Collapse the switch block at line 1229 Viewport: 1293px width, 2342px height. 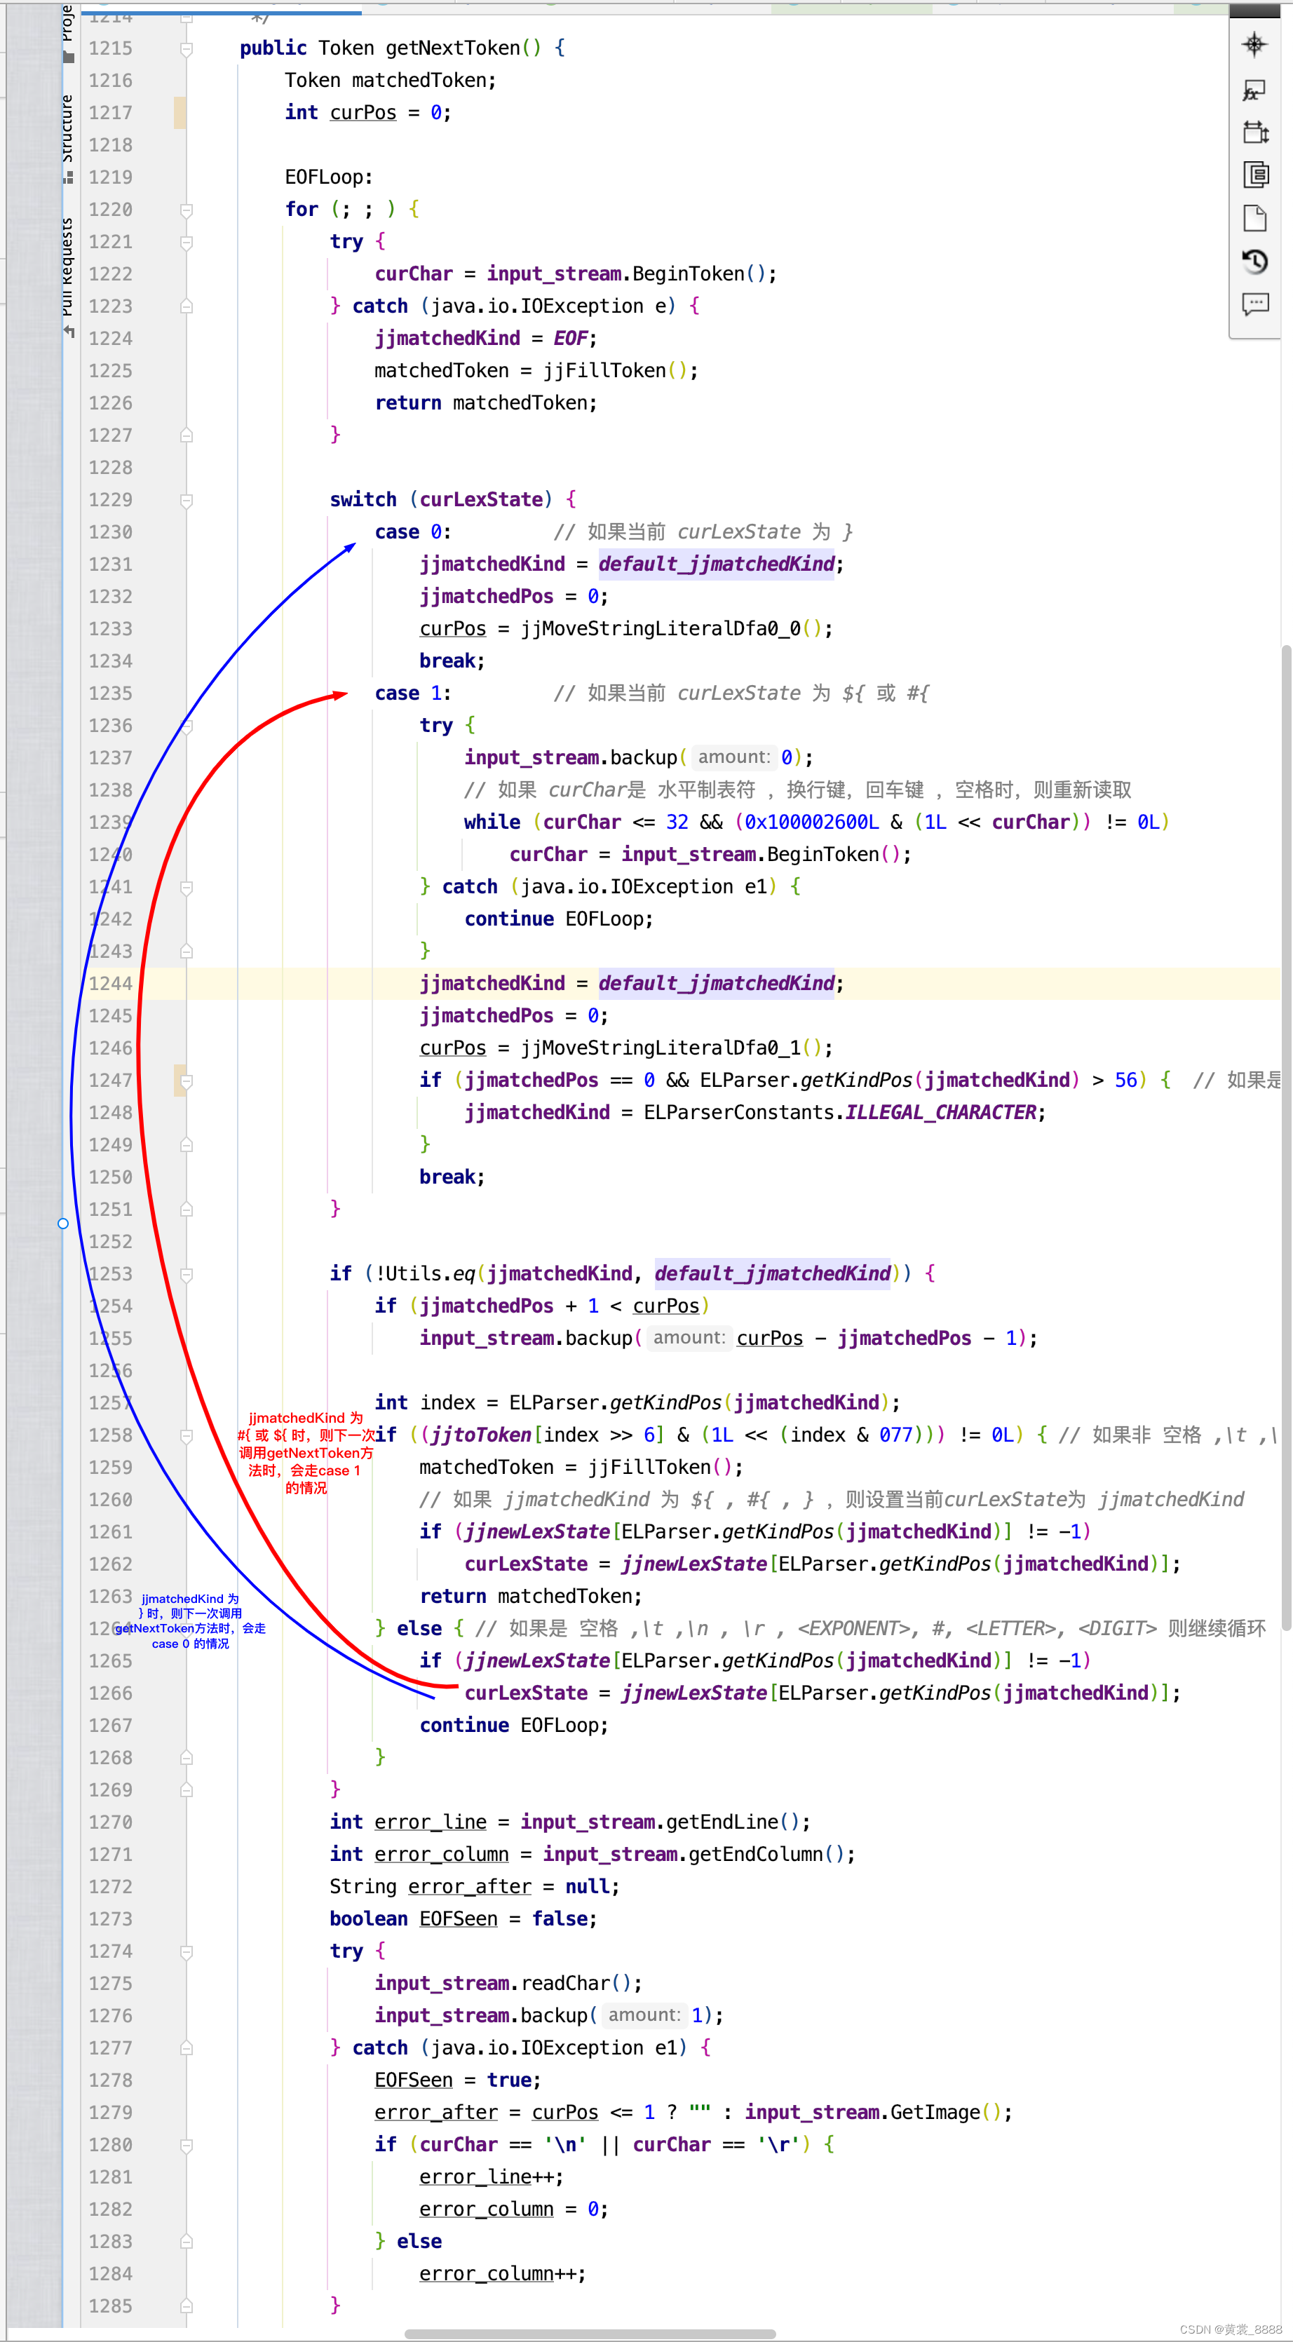(x=187, y=500)
